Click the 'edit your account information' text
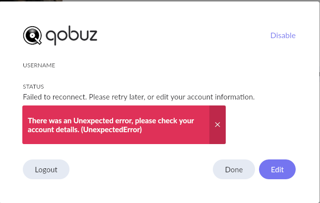This screenshot has width=320, height=203. (x=205, y=97)
